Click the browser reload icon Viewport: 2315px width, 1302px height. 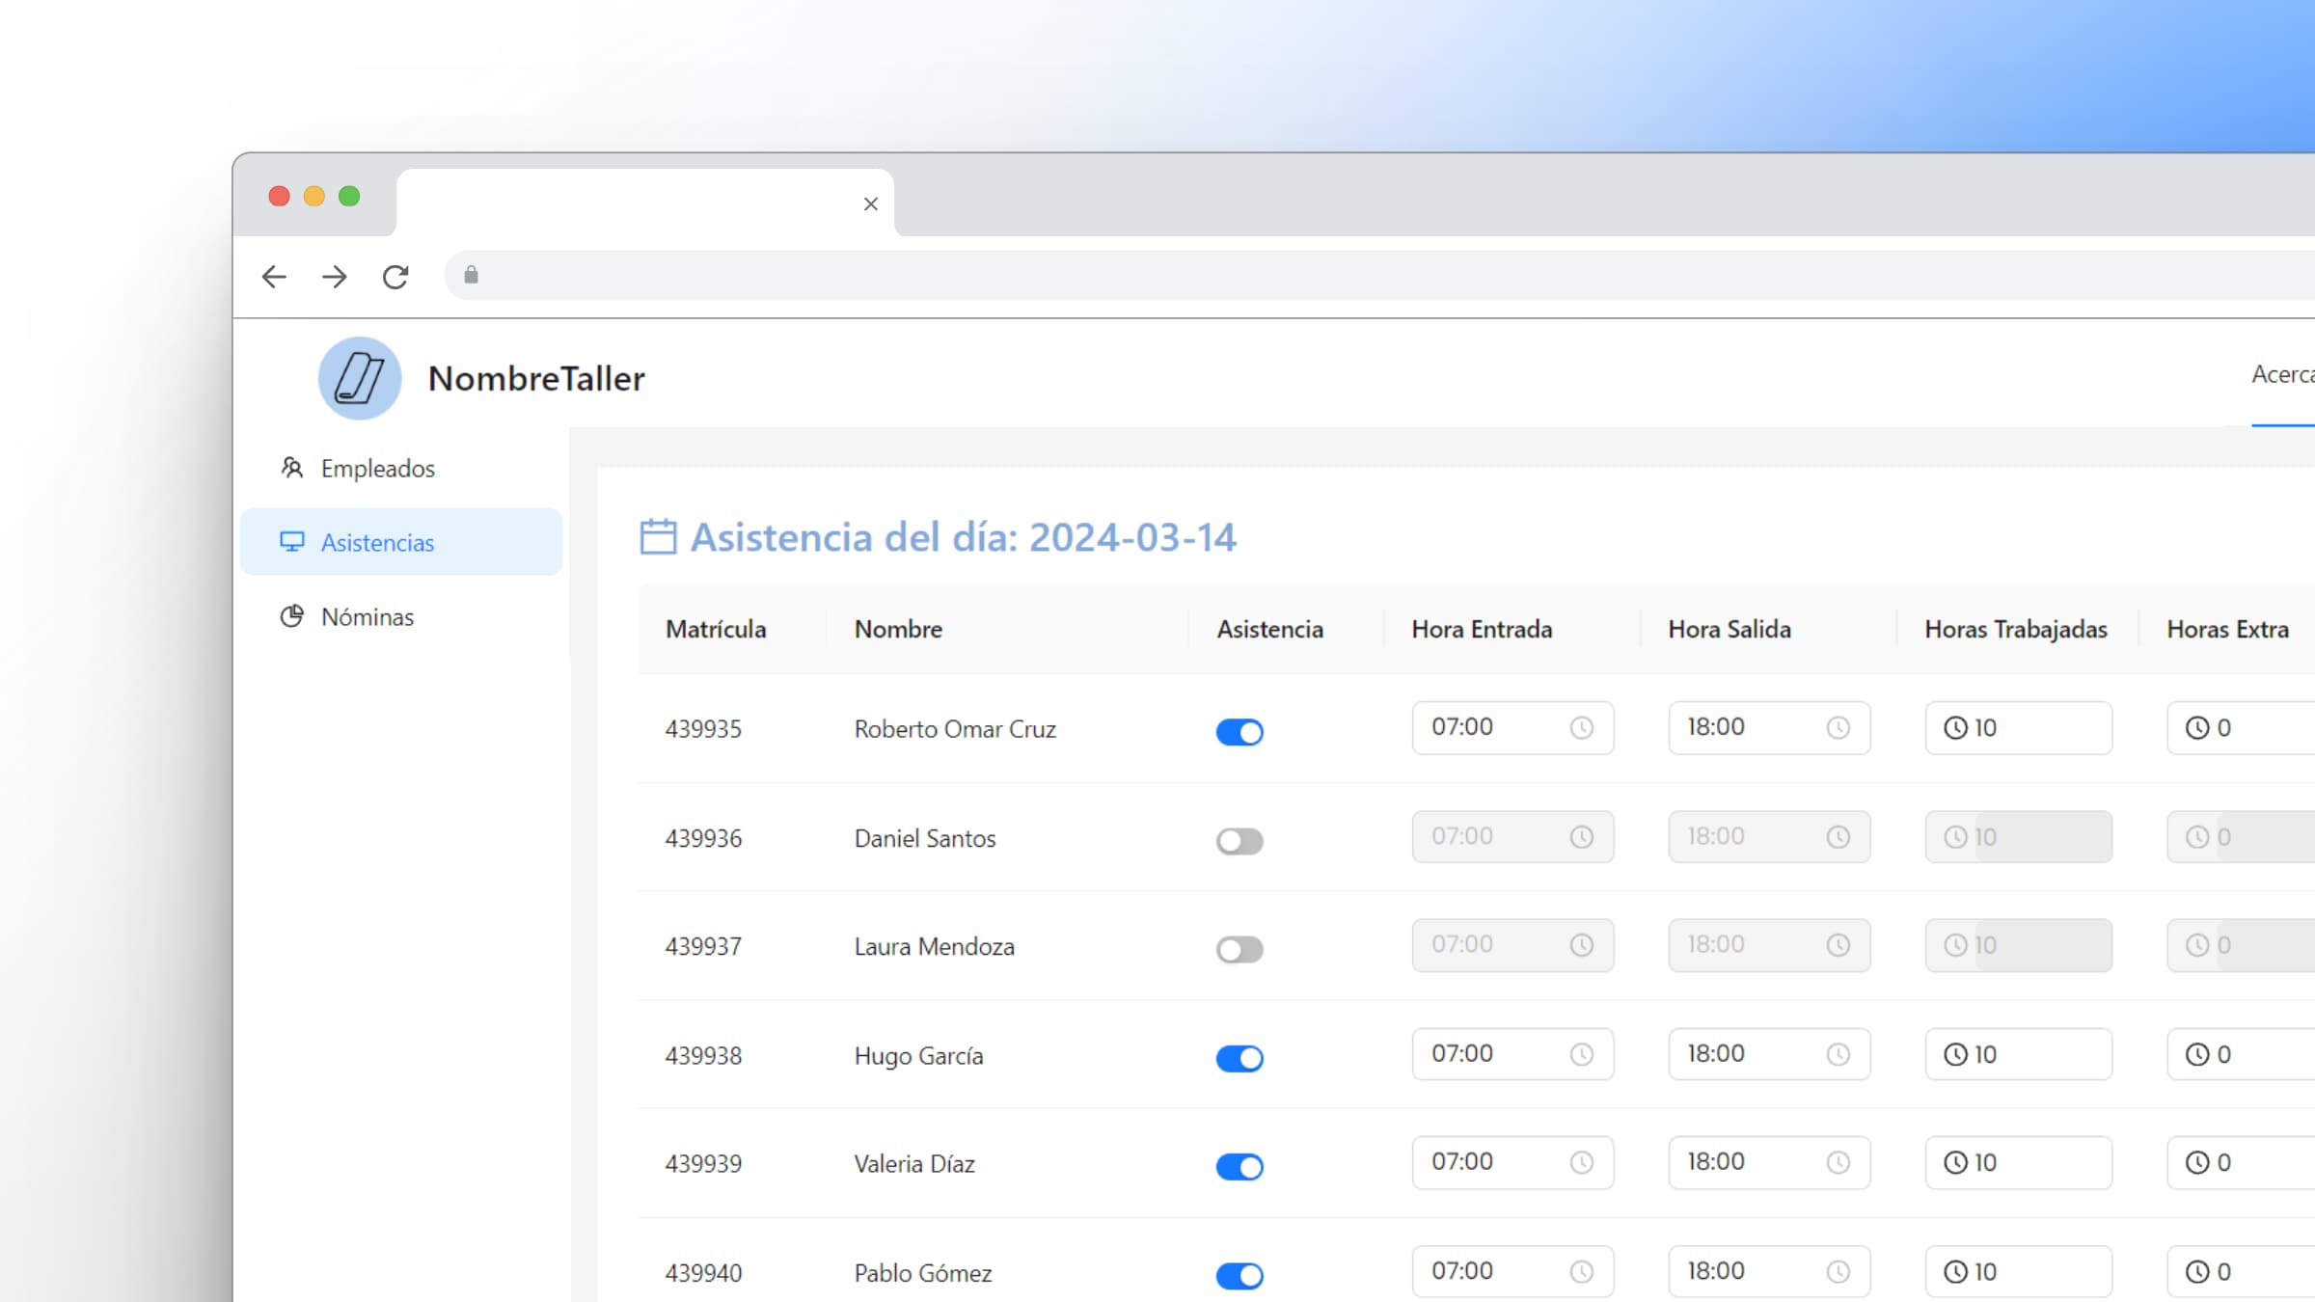[395, 277]
